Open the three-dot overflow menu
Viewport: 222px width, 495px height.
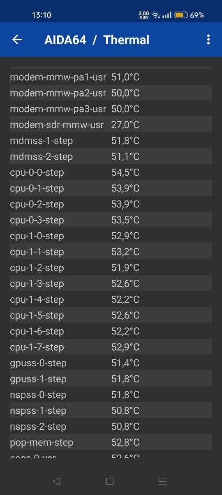tap(208, 40)
